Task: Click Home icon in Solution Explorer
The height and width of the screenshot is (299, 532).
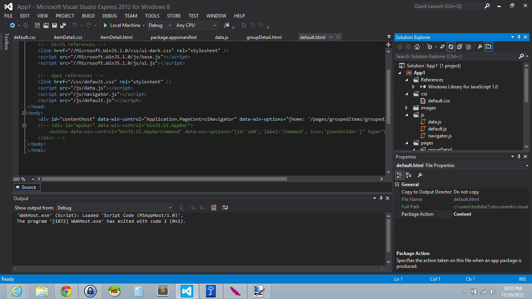Action: click(417, 47)
